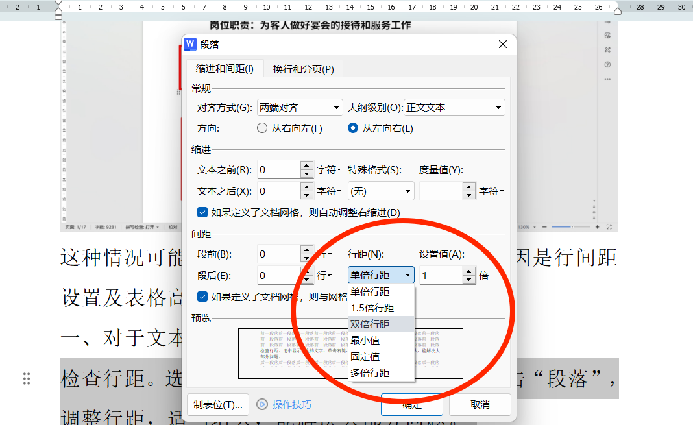Click the WPS logo icon in 段落 dialog title

190,43
